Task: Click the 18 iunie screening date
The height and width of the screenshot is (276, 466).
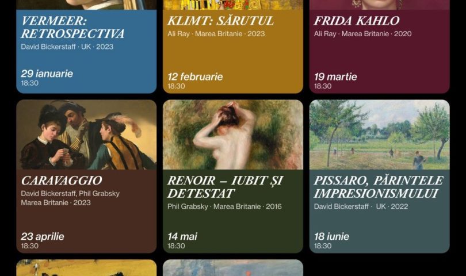Action: 332,236
